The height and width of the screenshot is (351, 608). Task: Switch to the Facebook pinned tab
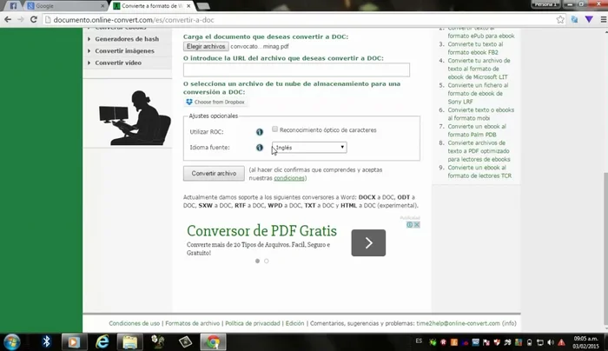click(13, 6)
